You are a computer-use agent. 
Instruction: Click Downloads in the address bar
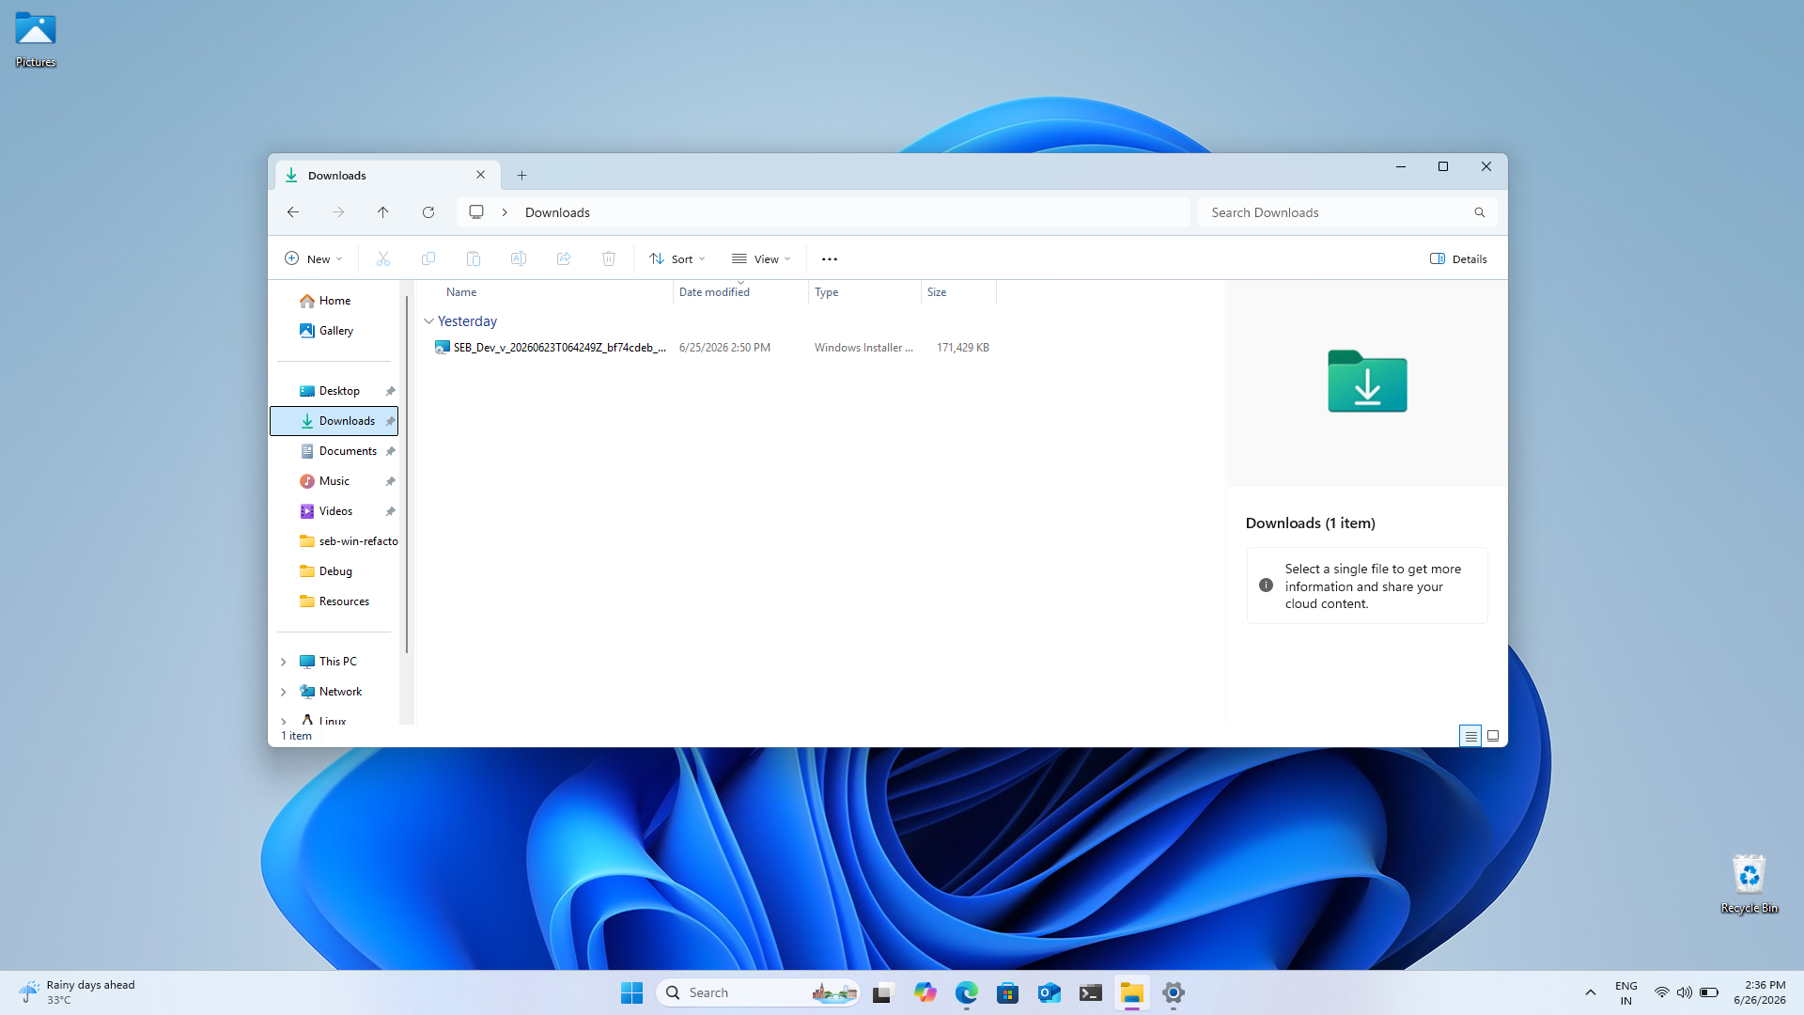tap(557, 212)
